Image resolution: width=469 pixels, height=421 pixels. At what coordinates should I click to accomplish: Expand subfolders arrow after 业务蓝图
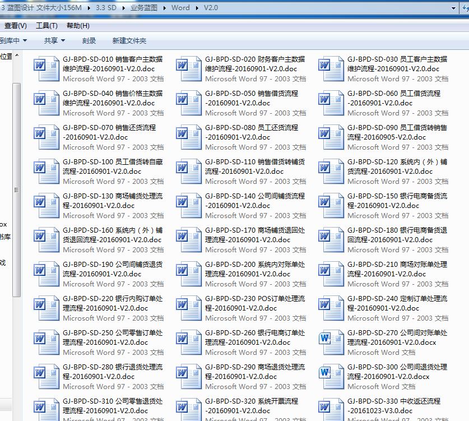coord(165,8)
